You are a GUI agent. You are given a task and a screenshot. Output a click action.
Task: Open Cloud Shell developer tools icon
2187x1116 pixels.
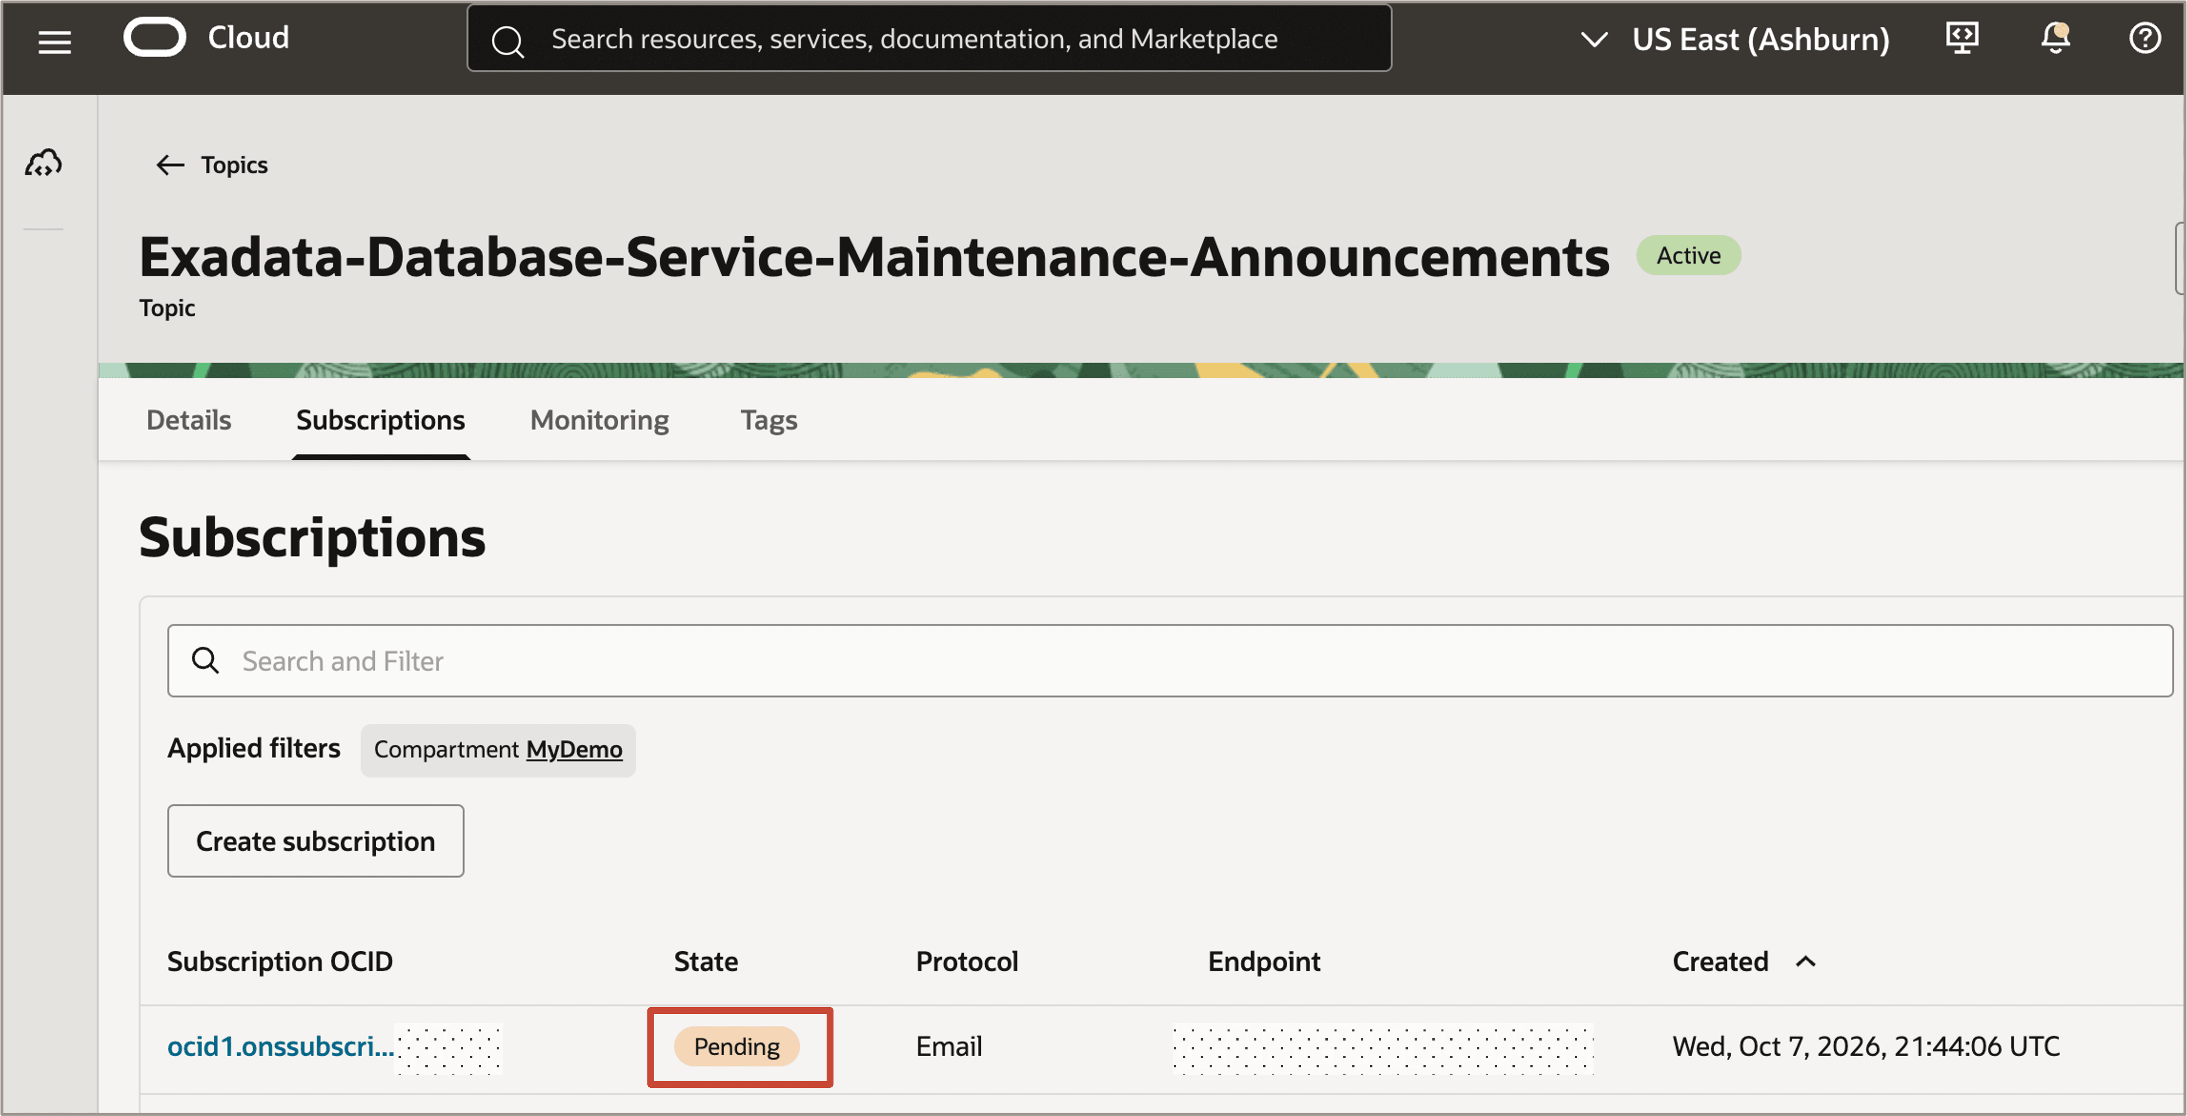[1962, 38]
